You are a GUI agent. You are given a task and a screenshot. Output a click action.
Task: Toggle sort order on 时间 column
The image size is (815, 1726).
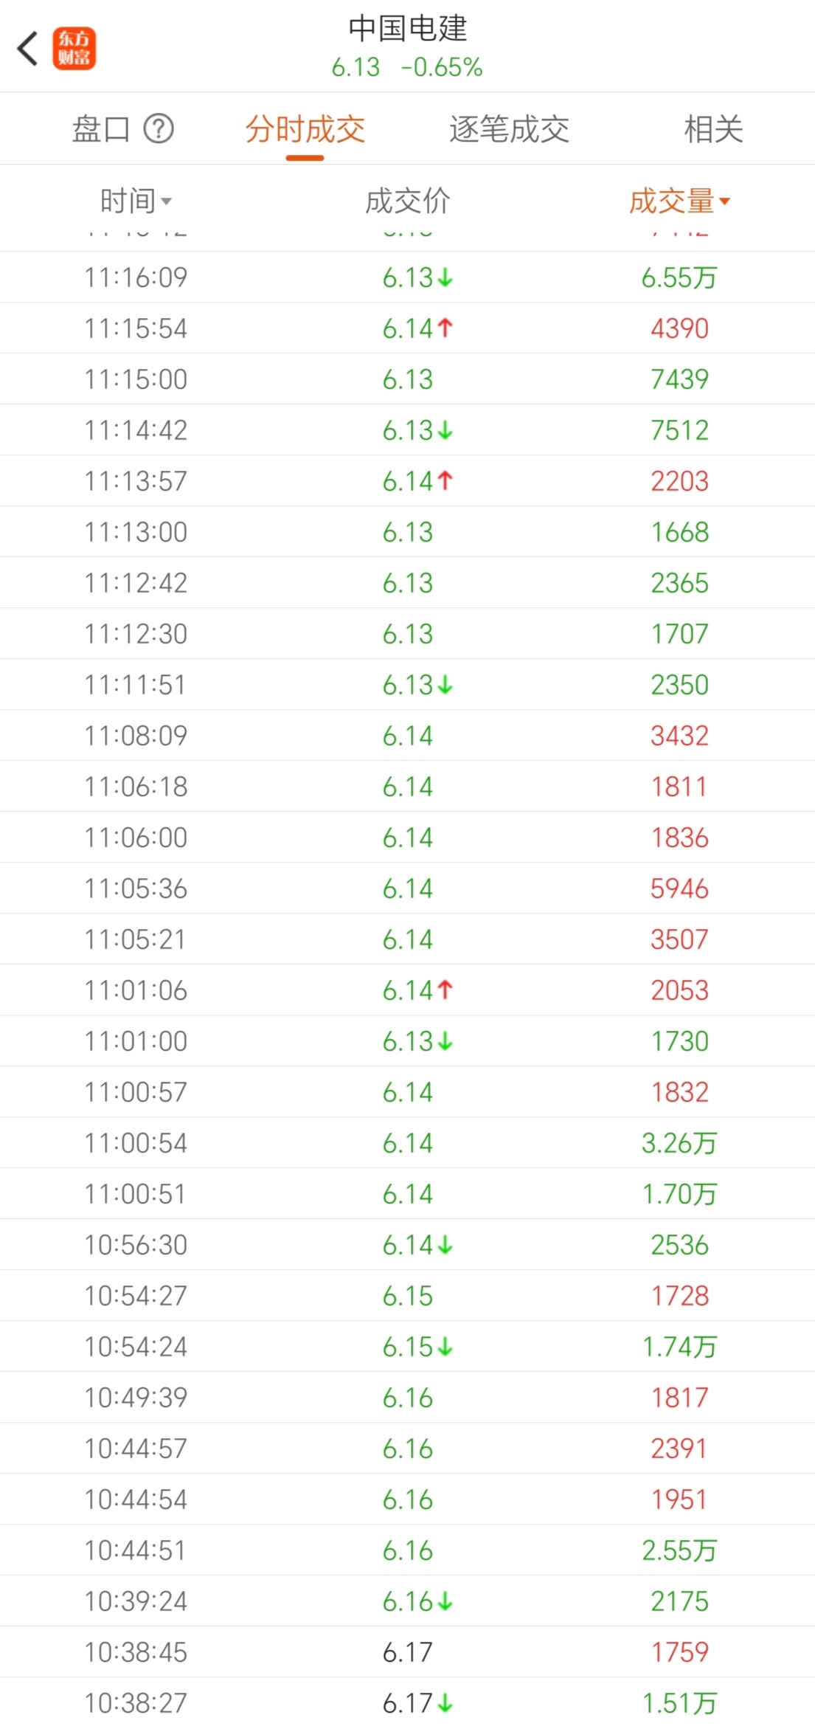coord(136,201)
